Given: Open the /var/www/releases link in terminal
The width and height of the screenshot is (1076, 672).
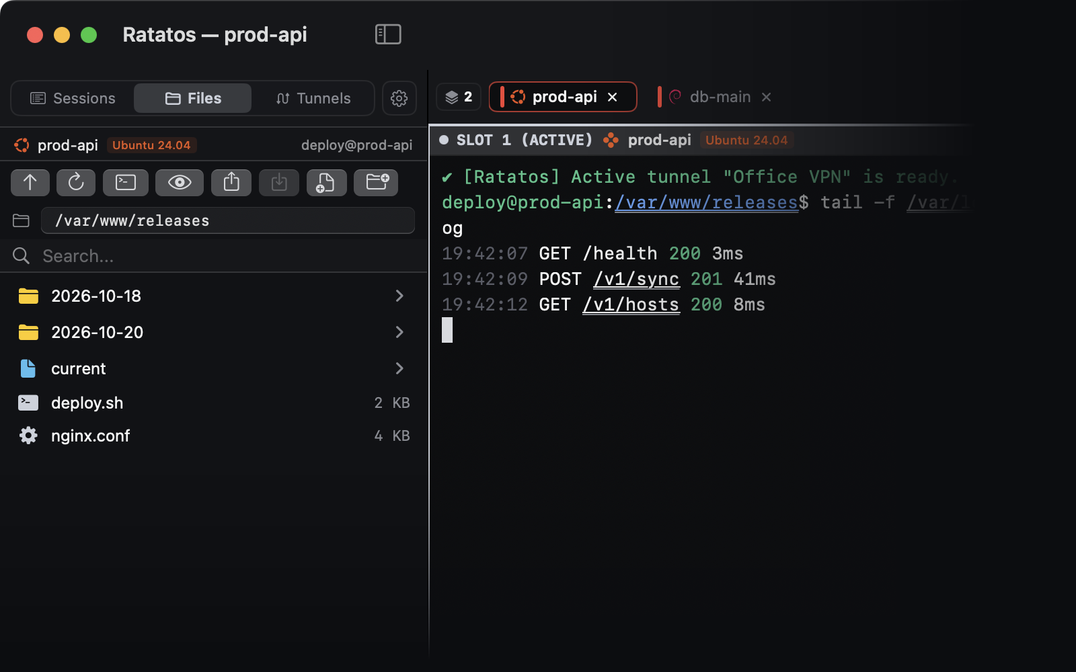Looking at the screenshot, I should (x=706, y=202).
